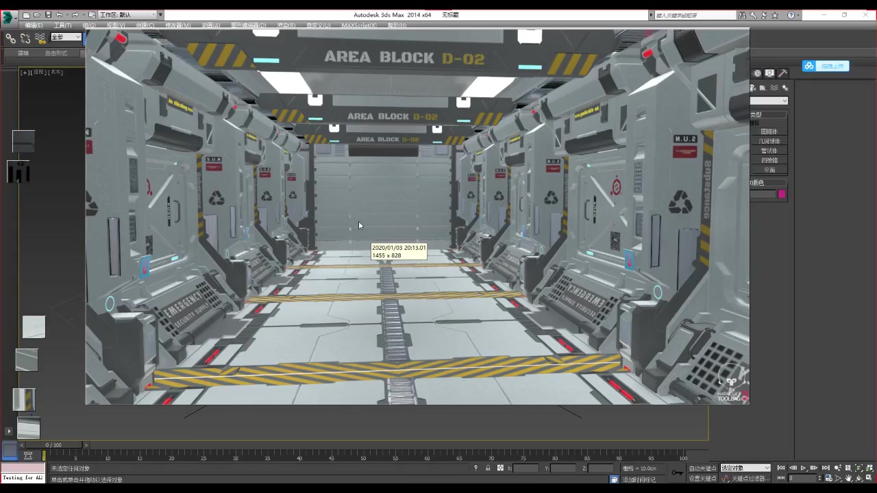Select the Space Warps category icon
The width and height of the screenshot is (877, 493).
coord(774,88)
